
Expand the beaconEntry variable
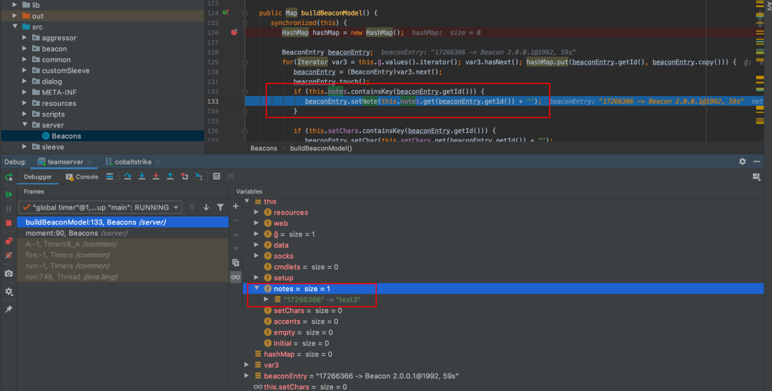(247, 376)
